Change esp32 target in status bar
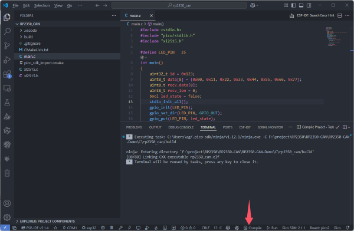 [89, 228]
